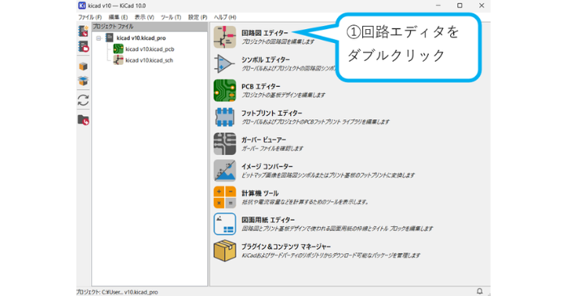Open the PCB エディター icon

[224, 90]
